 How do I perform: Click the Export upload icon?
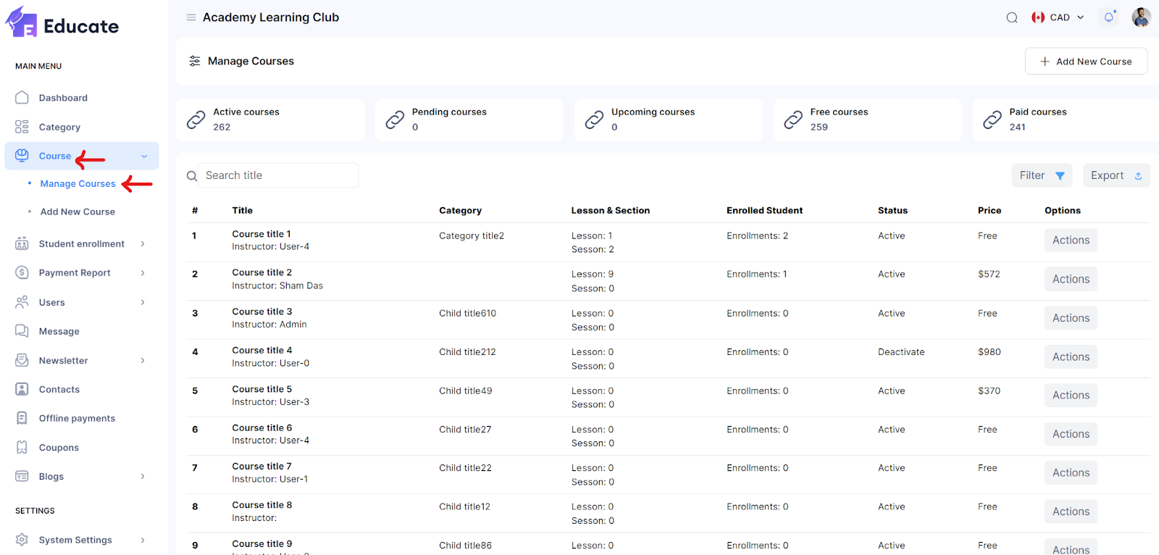pyautogui.click(x=1138, y=176)
